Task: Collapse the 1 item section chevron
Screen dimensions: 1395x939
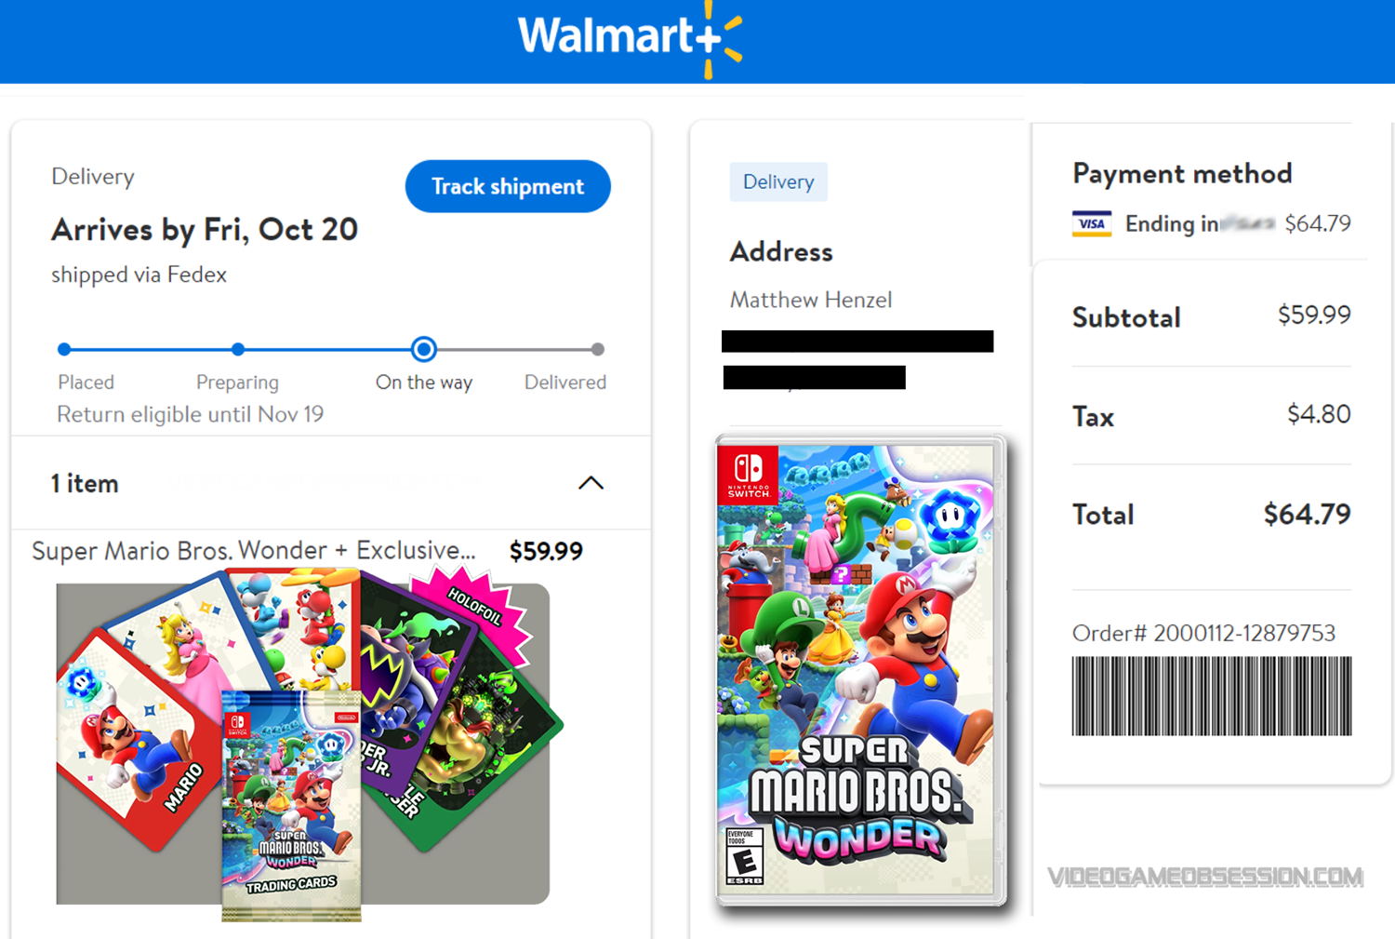Action: coord(591,483)
